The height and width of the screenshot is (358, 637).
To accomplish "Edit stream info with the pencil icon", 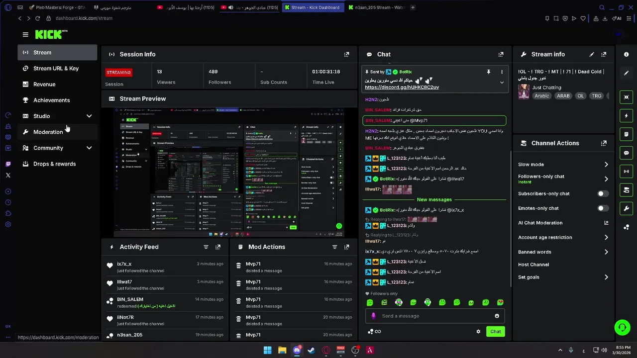I will [x=592, y=54].
